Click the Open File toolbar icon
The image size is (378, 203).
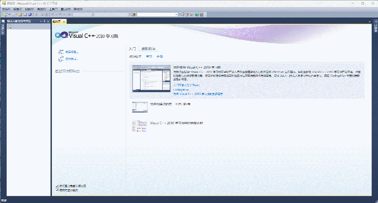coord(20,15)
